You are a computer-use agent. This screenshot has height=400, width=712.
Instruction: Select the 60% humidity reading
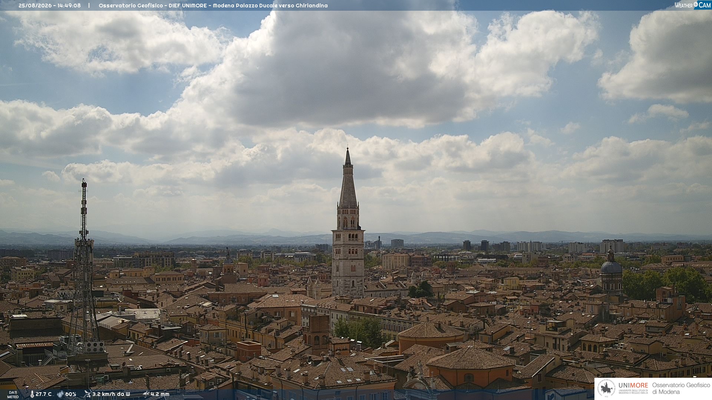(71, 394)
